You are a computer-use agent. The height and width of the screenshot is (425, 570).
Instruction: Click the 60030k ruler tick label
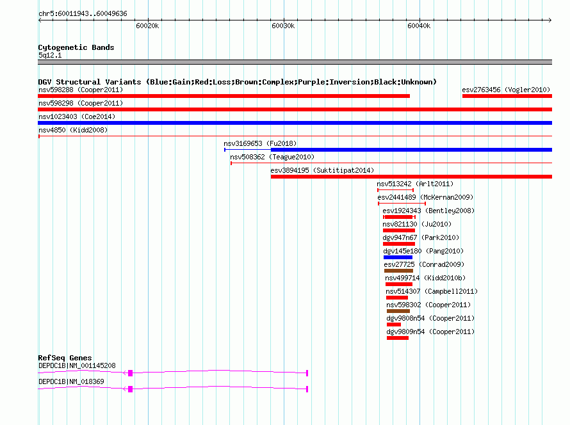283,26
